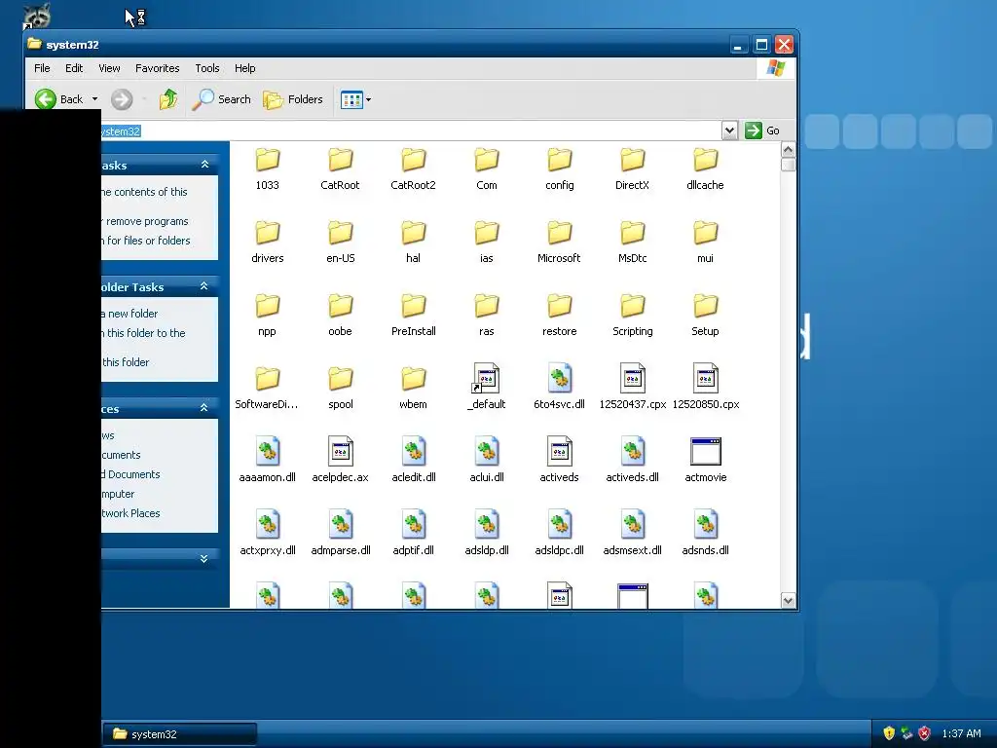Screen dimensions: 997x748
Task: Click the remove programs link
Action: coord(147,221)
